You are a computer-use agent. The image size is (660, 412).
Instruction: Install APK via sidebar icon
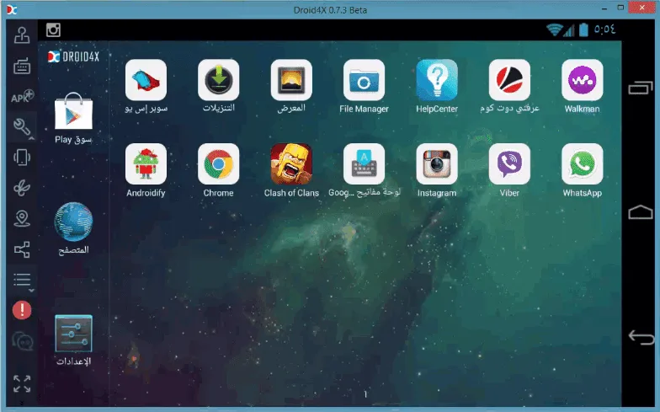click(22, 96)
